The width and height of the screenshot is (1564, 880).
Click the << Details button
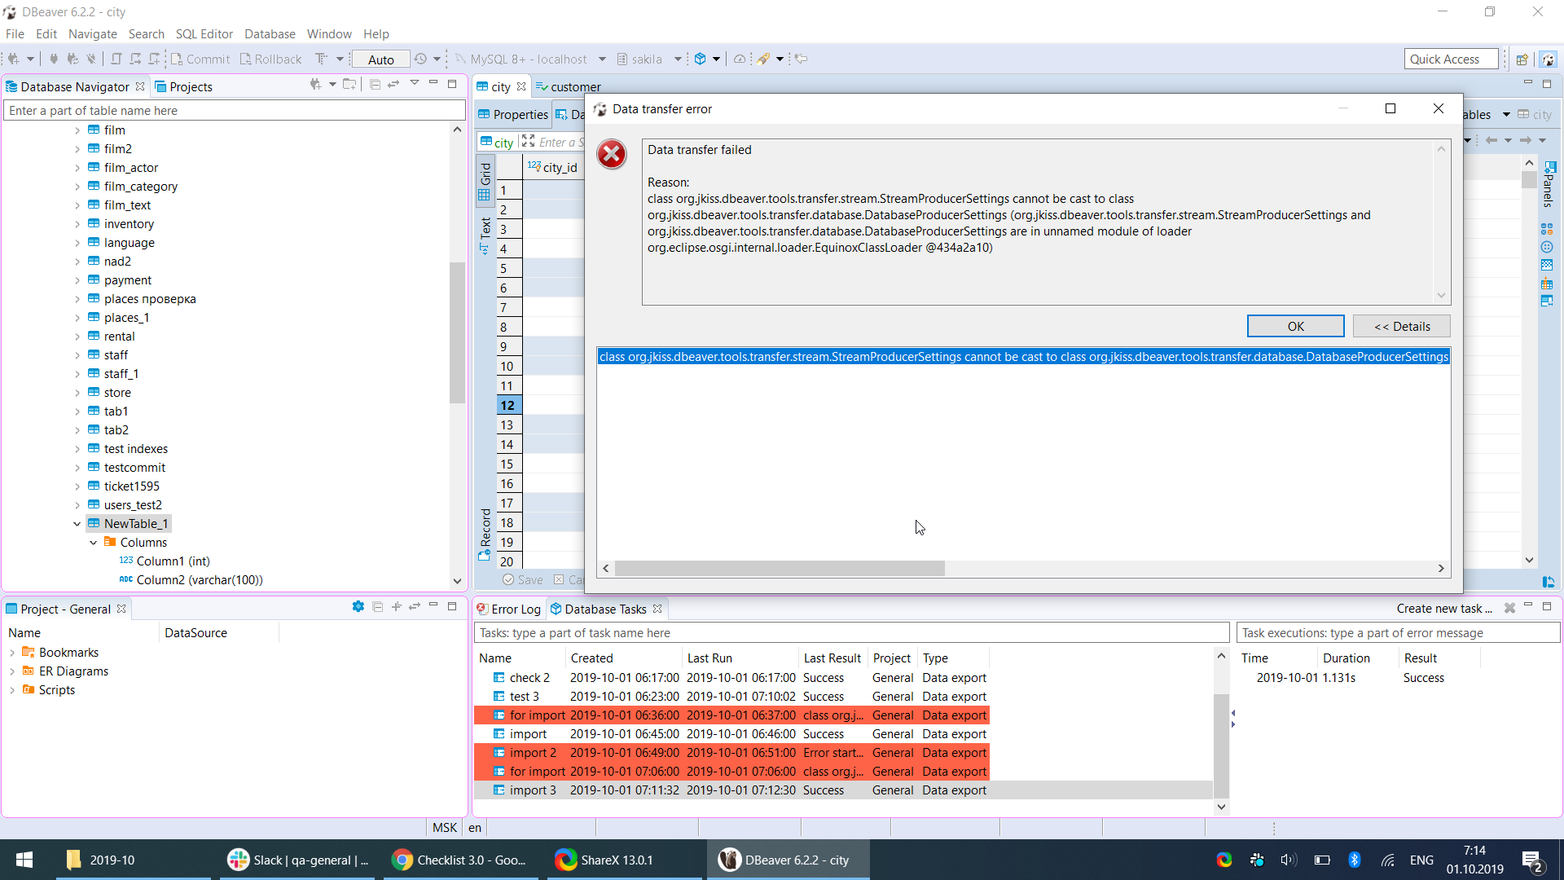pyautogui.click(x=1401, y=326)
